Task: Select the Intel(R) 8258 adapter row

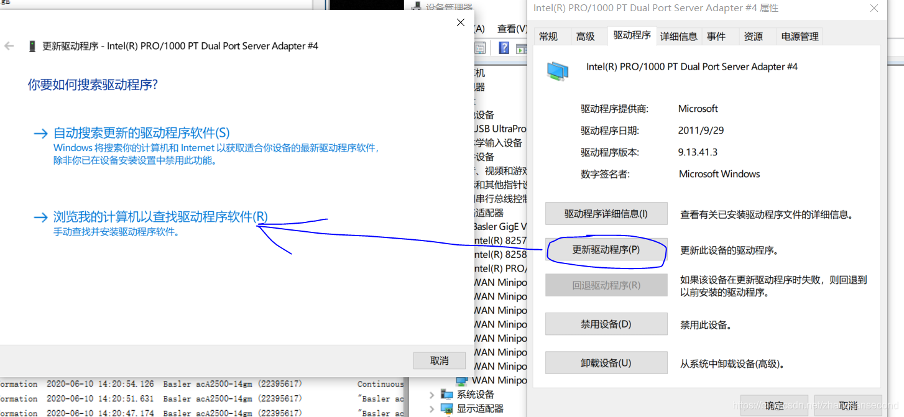Action: 500,254
